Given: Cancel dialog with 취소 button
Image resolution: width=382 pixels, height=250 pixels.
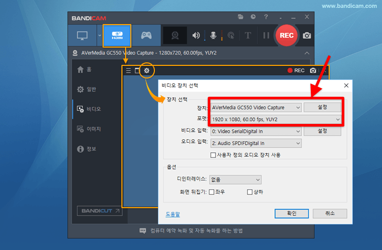Looking at the screenshot, I should point(330,213).
